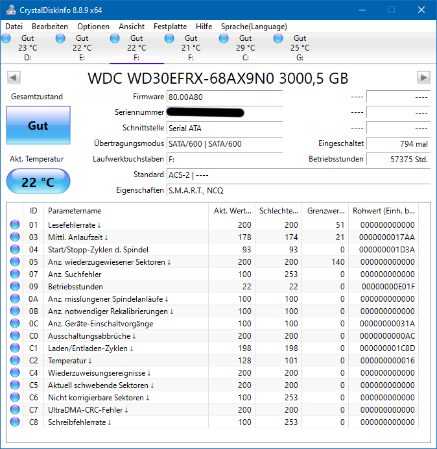
Task: Click the Eingeschaltet value 794 mal
Action: [398, 144]
